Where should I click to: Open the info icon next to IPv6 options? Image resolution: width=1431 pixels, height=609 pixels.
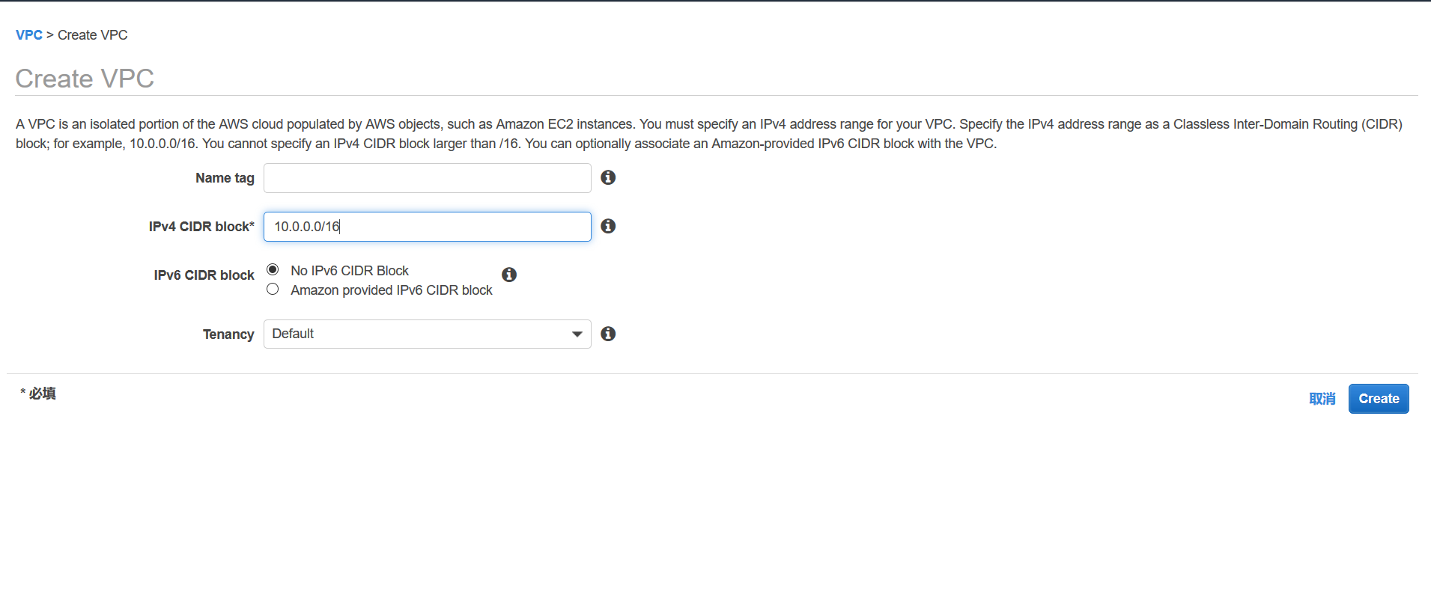[x=509, y=275]
